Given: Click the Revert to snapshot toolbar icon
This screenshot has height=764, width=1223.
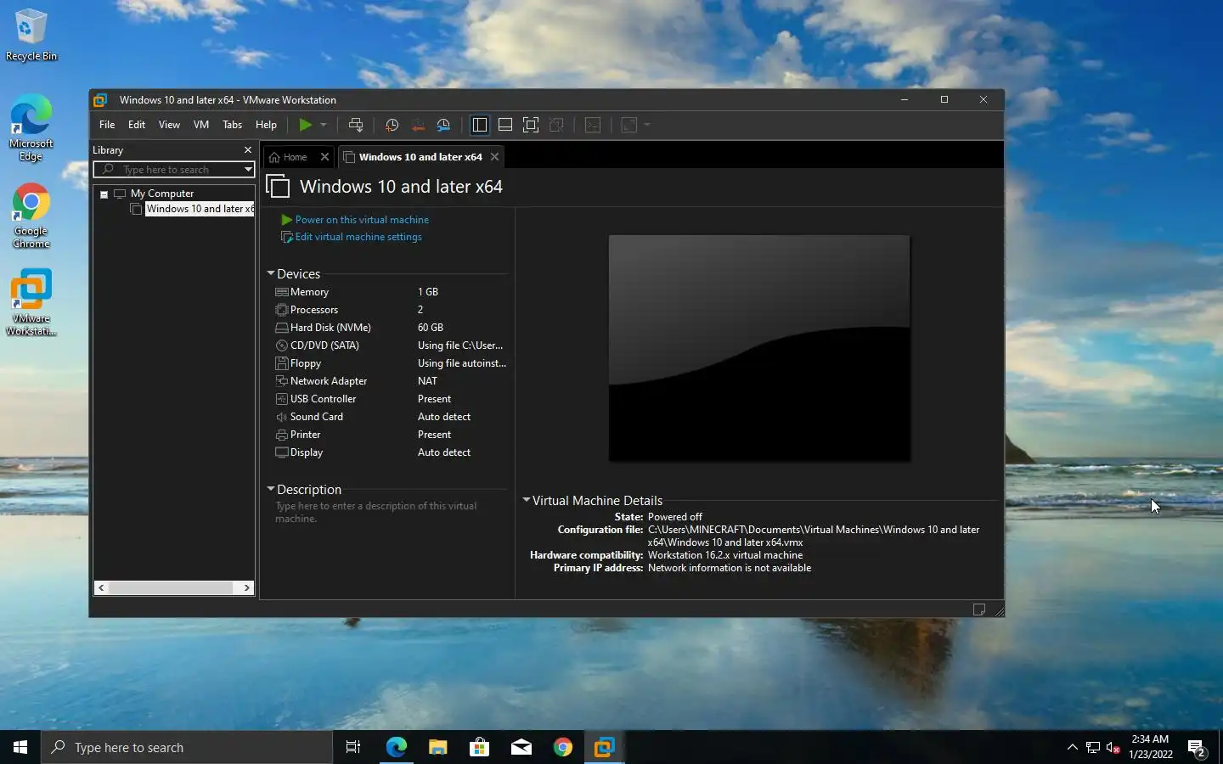Looking at the screenshot, I should (x=418, y=125).
